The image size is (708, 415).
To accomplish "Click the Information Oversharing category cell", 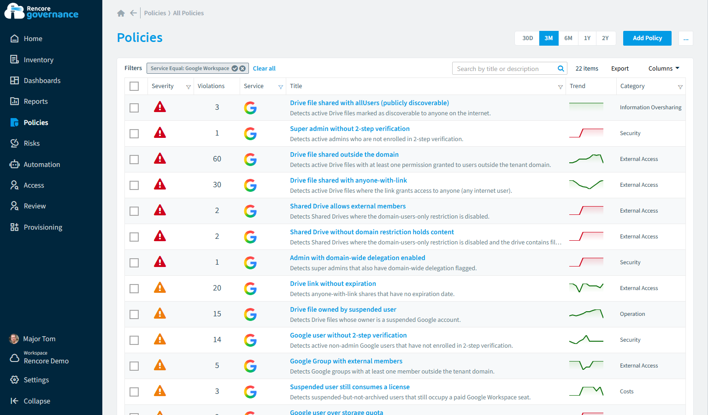I will (x=650, y=107).
